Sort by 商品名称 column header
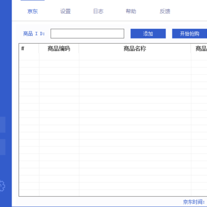Image resolution: width=207 pixels, height=207 pixels. pyautogui.click(x=135, y=48)
